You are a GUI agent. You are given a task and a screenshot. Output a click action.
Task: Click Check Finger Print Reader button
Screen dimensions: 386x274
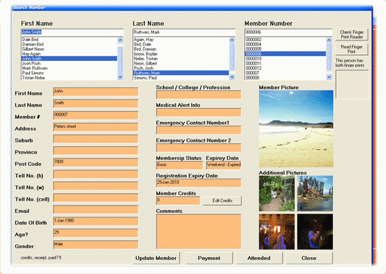click(351, 35)
